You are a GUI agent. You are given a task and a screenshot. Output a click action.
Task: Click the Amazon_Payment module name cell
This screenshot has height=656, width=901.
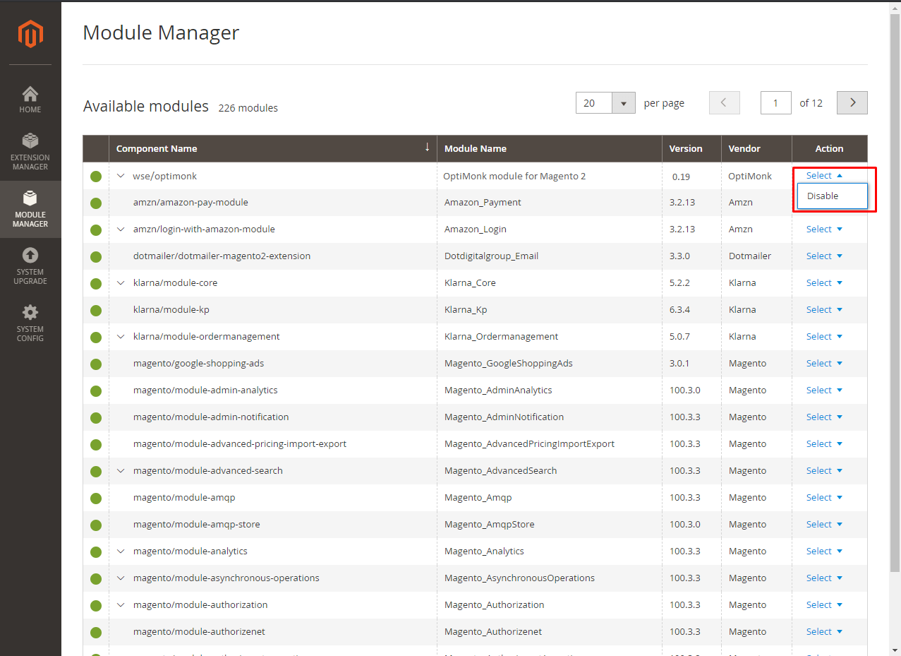(483, 203)
